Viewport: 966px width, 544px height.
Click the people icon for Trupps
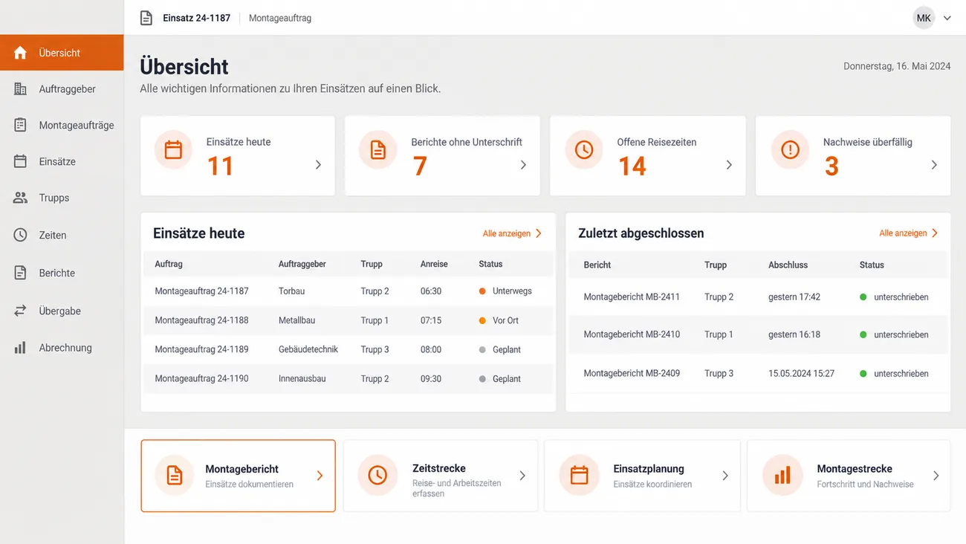click(x=20, y=198)
